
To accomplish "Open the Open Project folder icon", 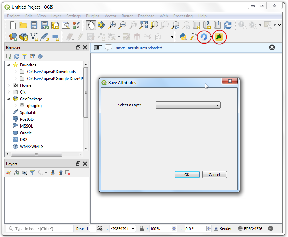I will (23, 25).
